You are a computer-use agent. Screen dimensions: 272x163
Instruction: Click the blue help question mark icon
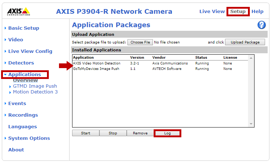tap(261, 25)
